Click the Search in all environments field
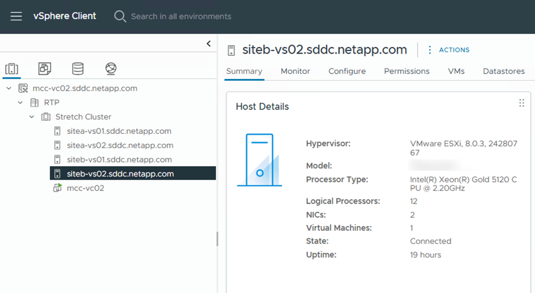The width and height of the screenshot is (535, 293). click(180, 16)
